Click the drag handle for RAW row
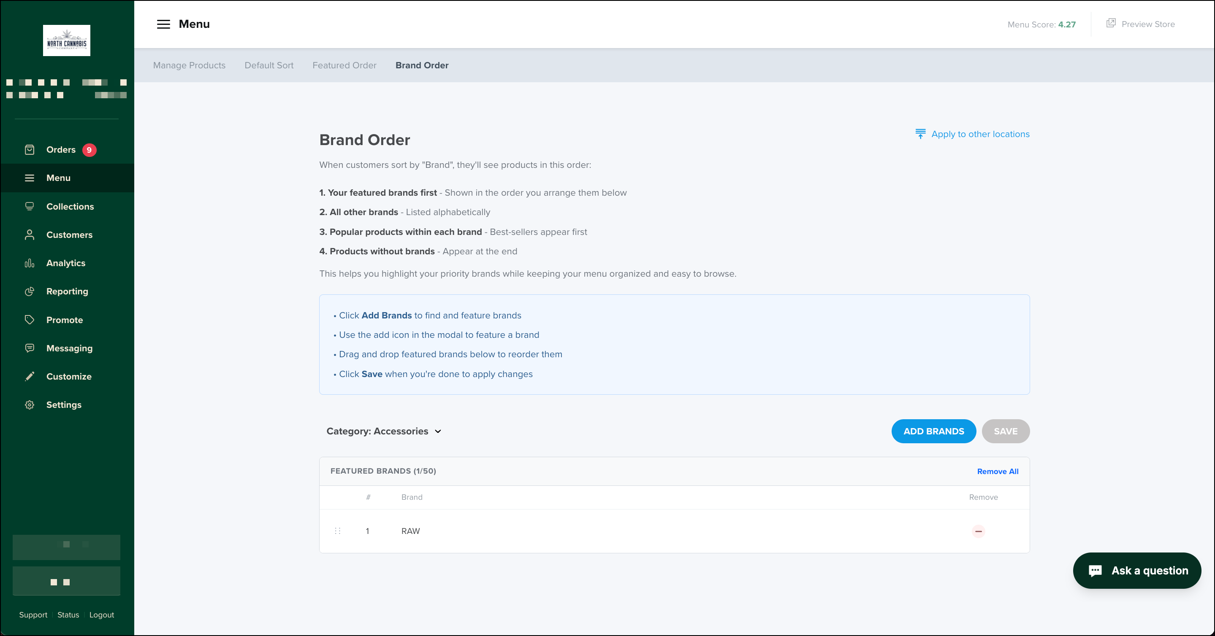 pyautogui.click(x=338, y=531)
